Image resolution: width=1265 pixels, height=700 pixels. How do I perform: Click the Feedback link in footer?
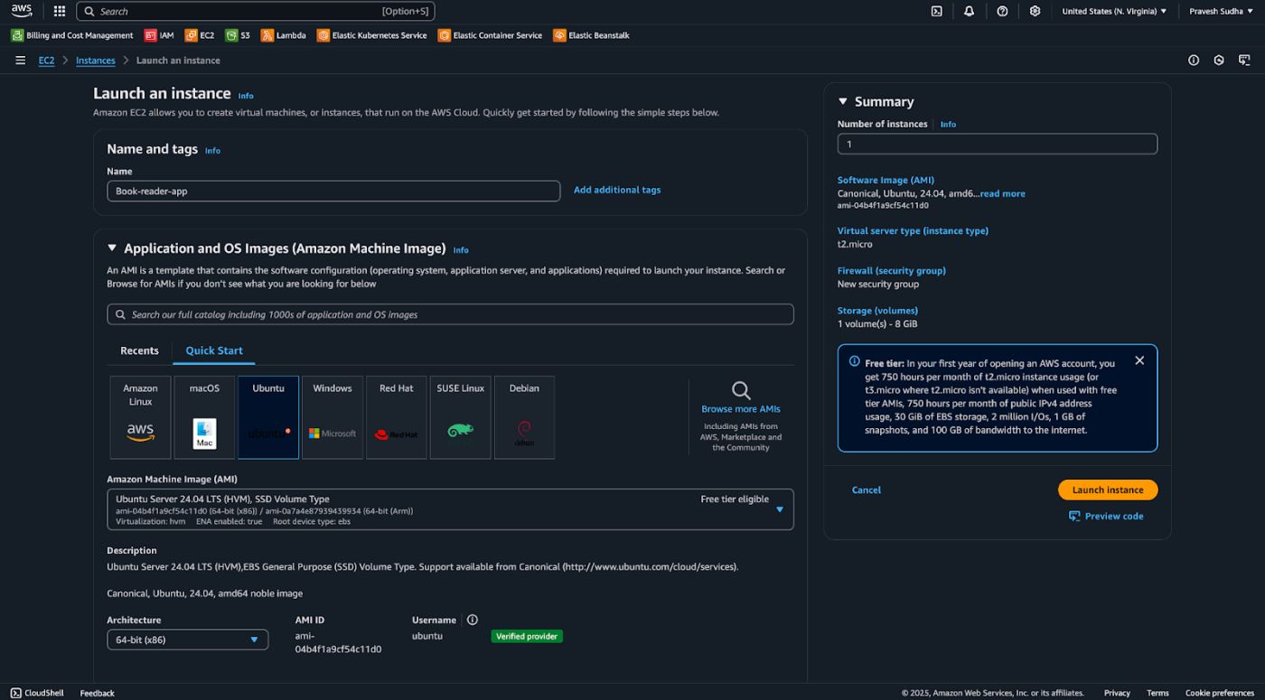click(97, 693)
